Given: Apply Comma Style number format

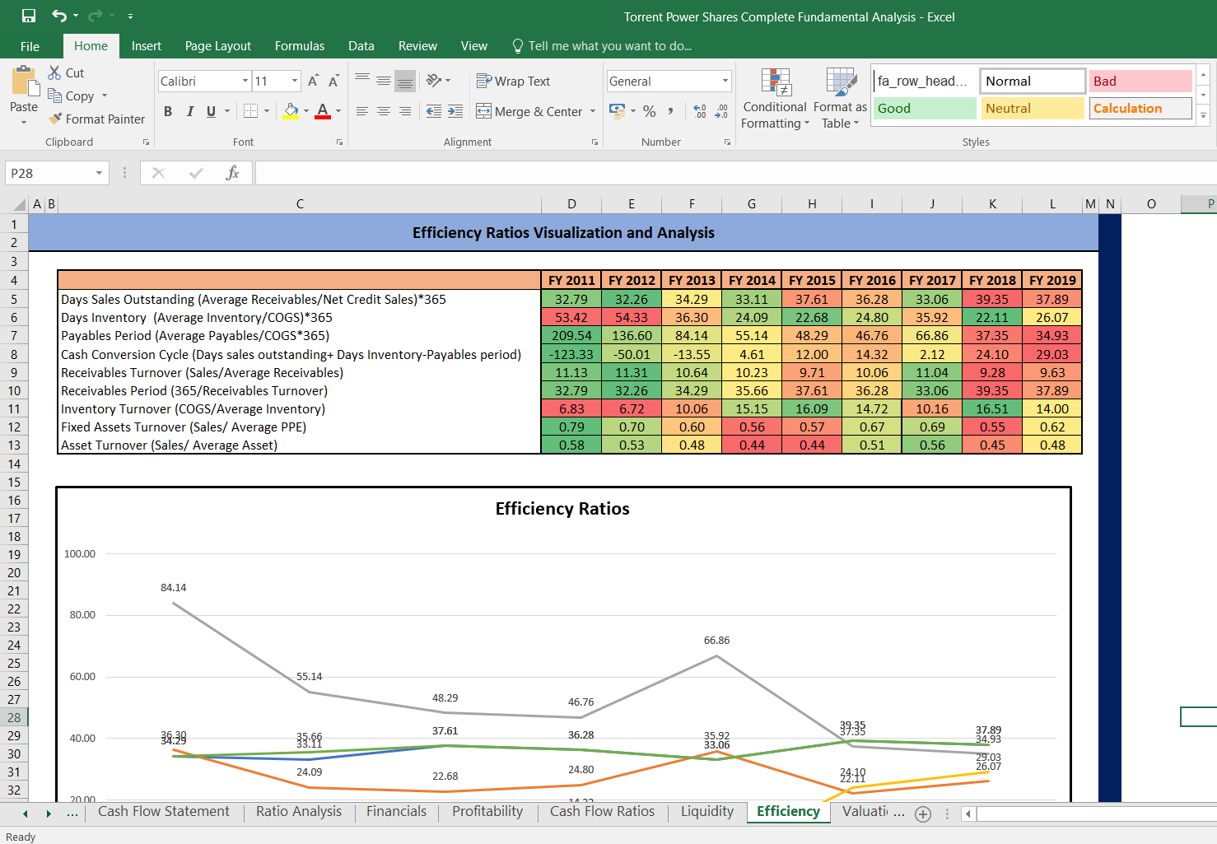Looking at the screenshot, I should (671, 111).
